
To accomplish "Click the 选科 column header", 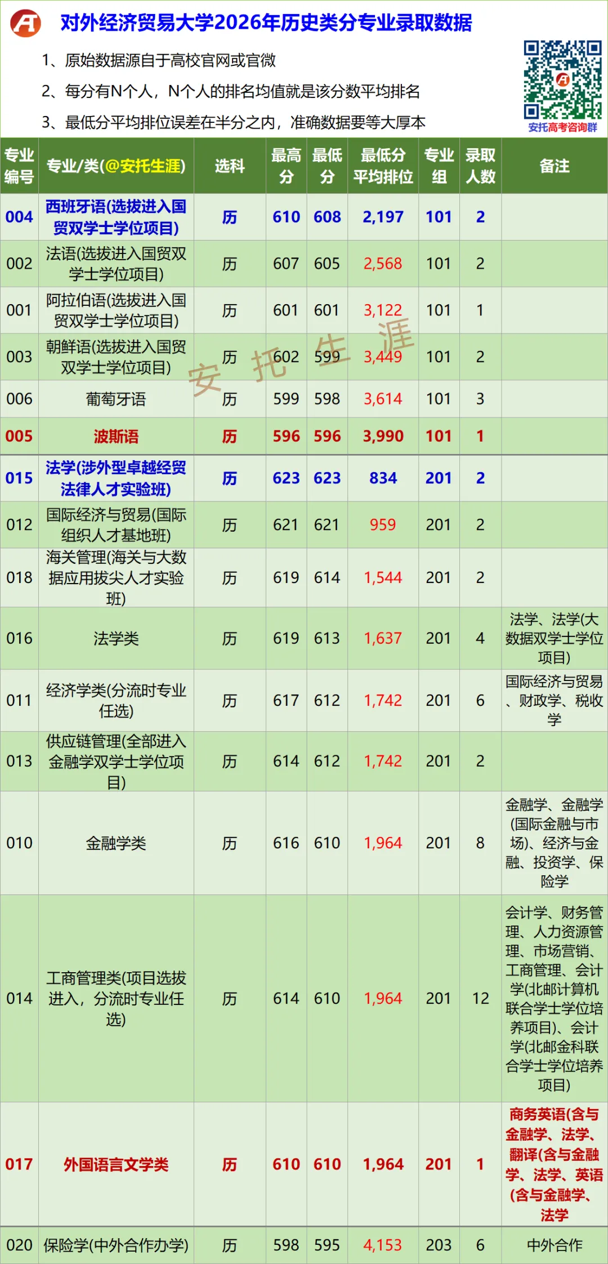I will pyautogui.click(x=230, y=166).
